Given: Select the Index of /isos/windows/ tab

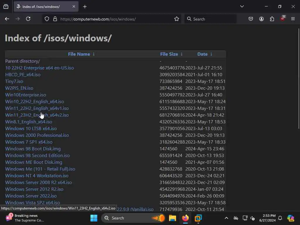Looking at the screenshot, I should point(46,6).
